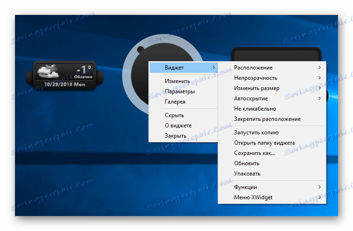Click the round dial widget's small knob

point(141,49)
